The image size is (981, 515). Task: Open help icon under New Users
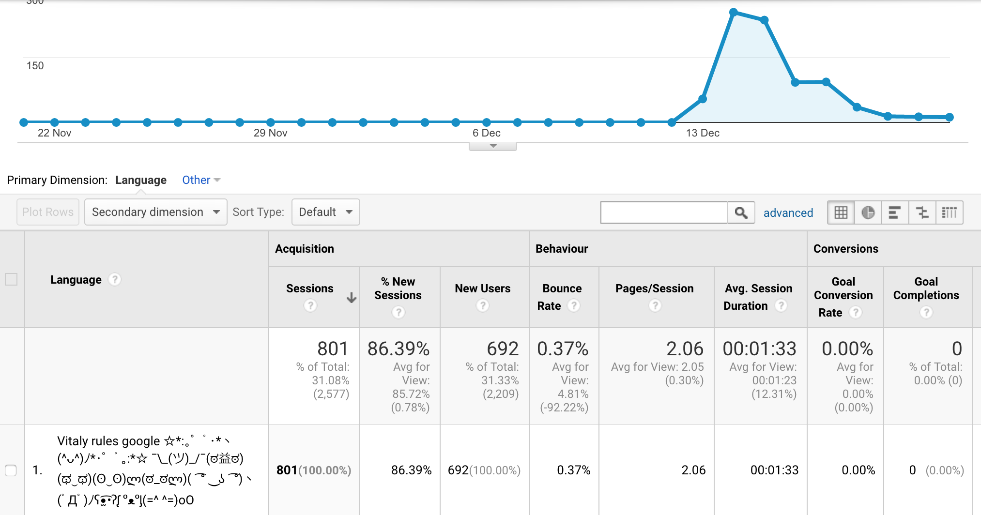tap(483, 305)
